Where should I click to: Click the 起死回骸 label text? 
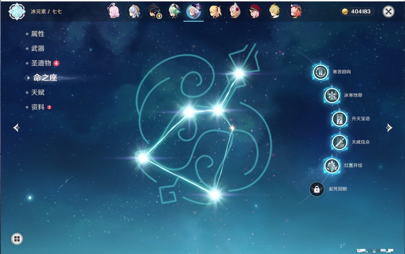(x=338, y=189)
